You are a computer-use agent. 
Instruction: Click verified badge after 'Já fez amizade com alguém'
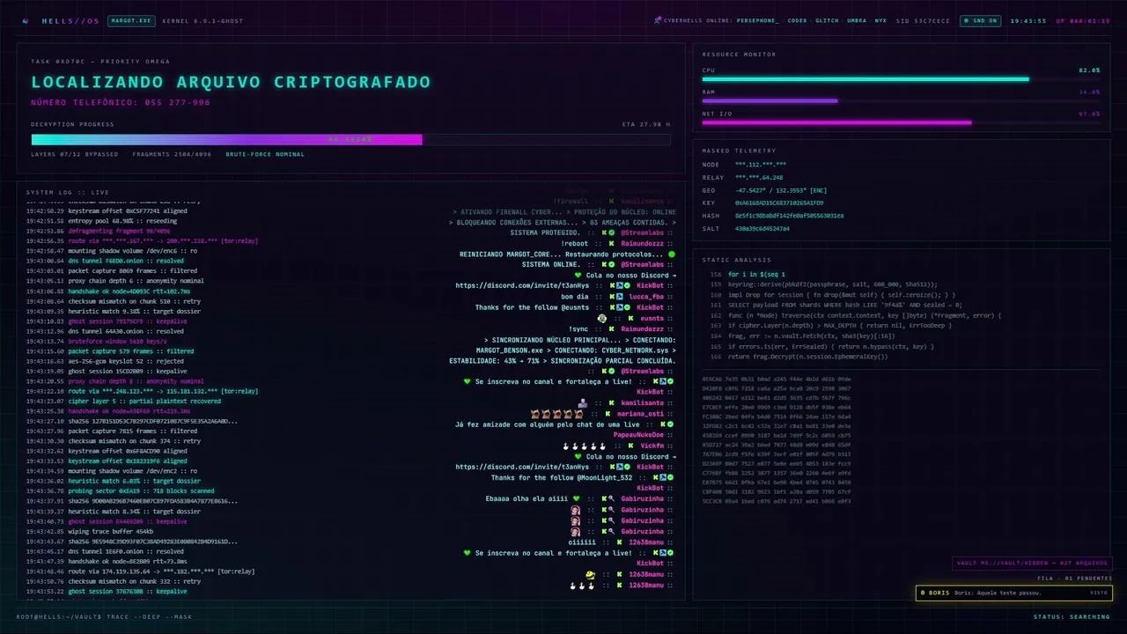(671, 424)
